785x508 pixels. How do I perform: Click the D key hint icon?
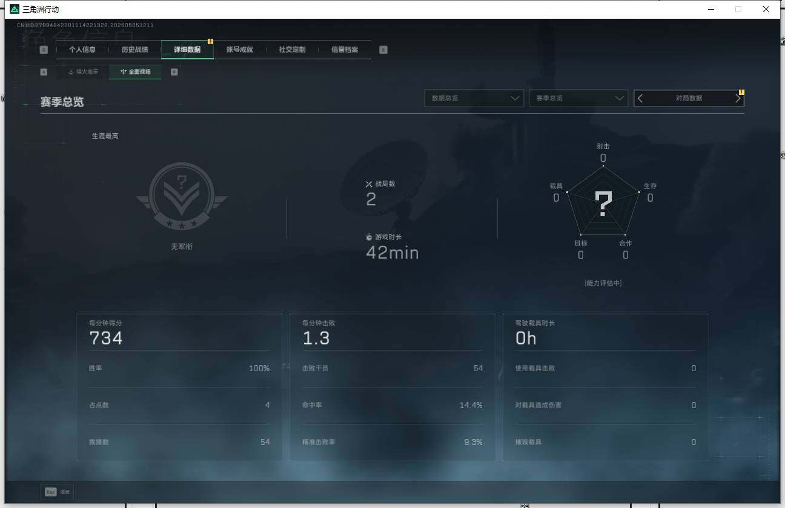[x=174, y=72]
